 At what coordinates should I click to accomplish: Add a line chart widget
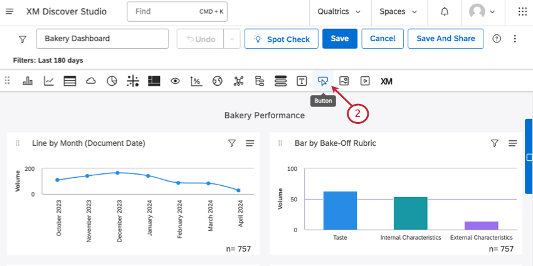point(49,81)
